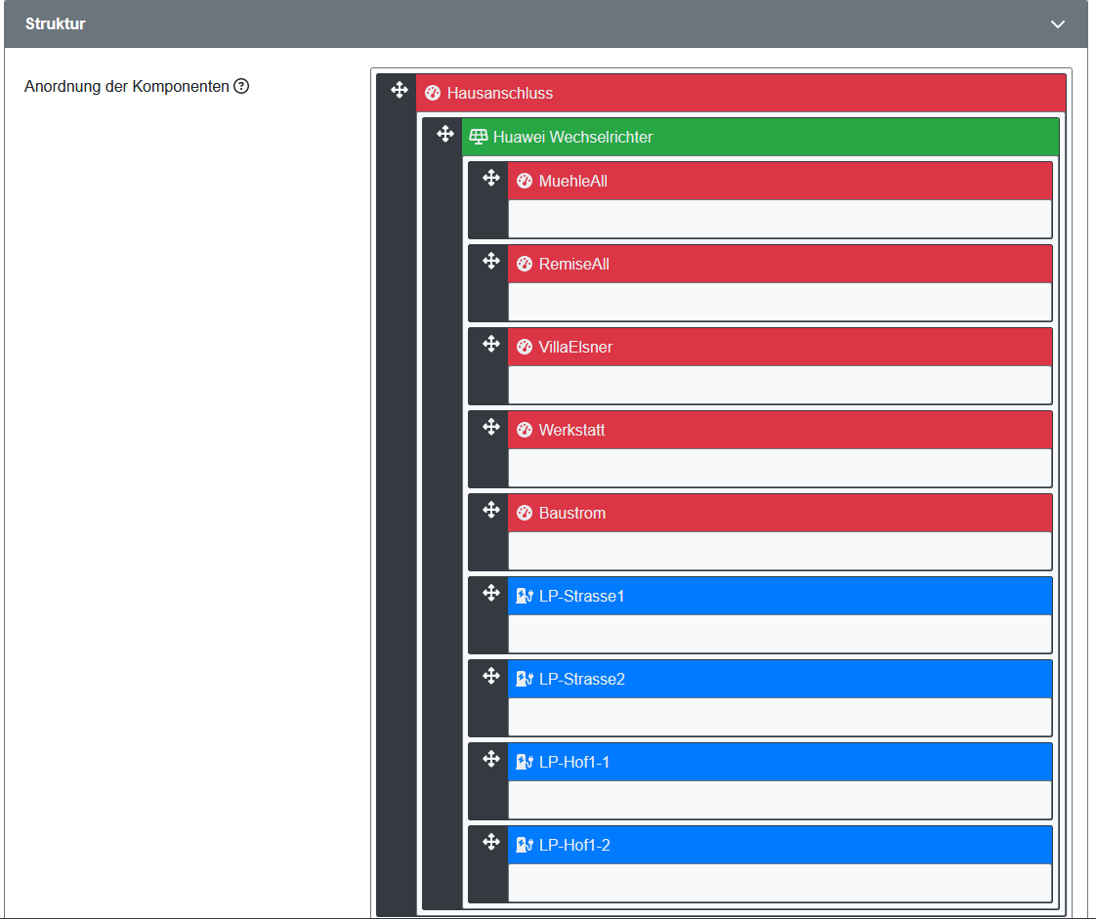Image resolution: width=1096 pixels, height=919 pixels.
Task: Select the MuehleAll label
Action: point(573,181)
